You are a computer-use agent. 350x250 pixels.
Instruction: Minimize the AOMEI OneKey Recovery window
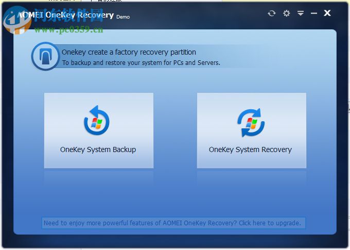[x=314, y=13]
